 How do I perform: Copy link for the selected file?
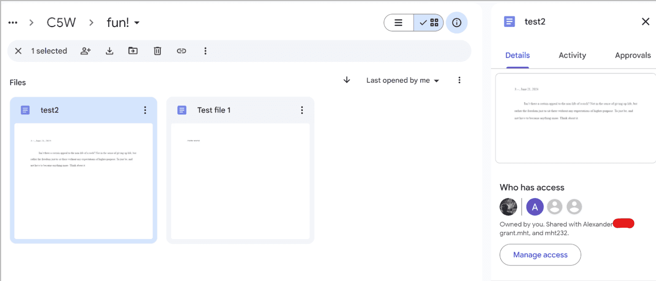coord(181,51)
